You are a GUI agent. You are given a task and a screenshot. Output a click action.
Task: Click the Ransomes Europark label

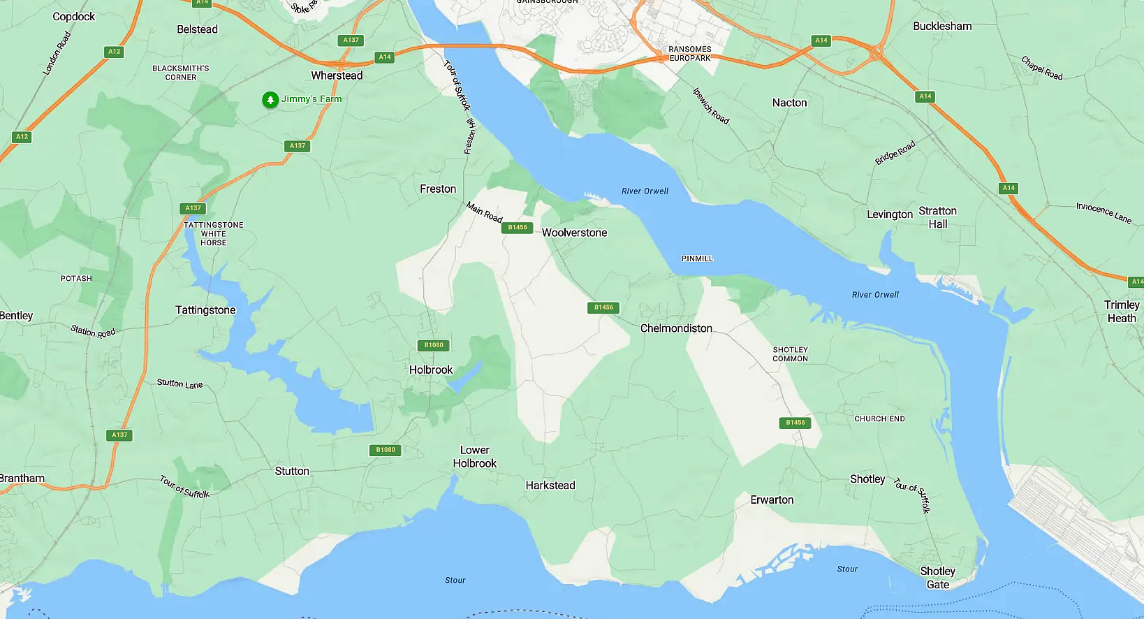click(689, 54)
